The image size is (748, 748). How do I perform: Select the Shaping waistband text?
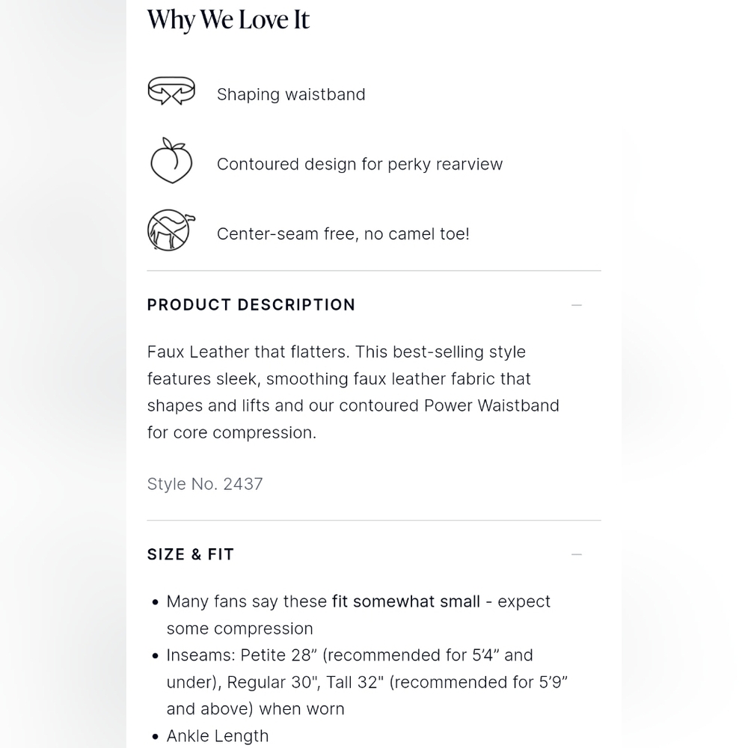pyautogui.click(x=291, y=94)
